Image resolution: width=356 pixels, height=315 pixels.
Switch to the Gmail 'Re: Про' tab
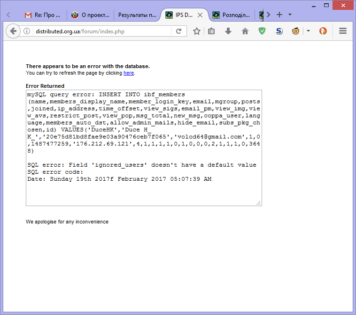[42, 15]
